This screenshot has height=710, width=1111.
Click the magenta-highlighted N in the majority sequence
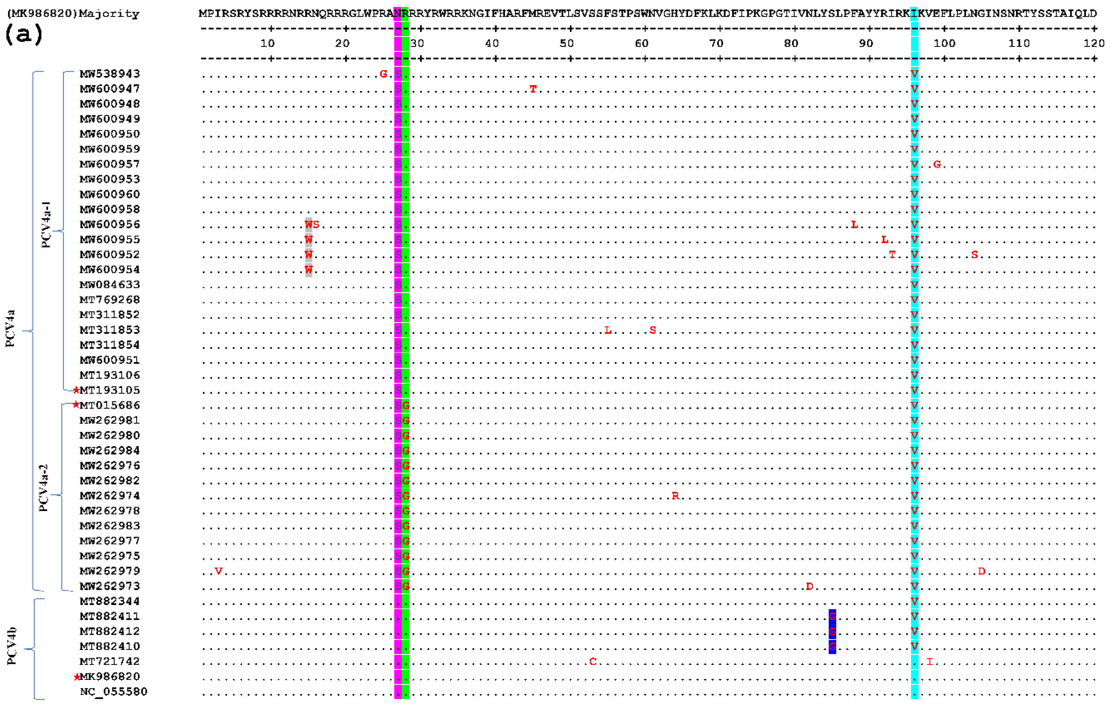pyautogui.click(x=397, y=14)
